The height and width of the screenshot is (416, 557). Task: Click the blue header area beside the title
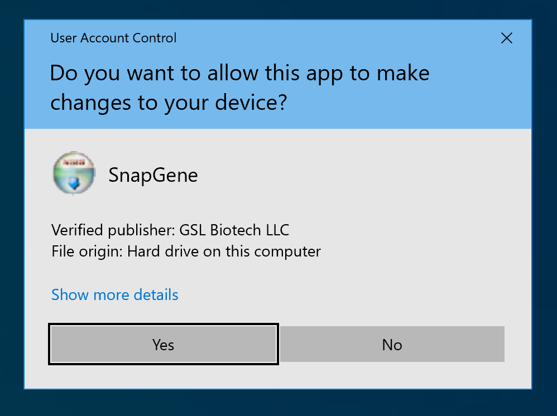coord(335,38)
